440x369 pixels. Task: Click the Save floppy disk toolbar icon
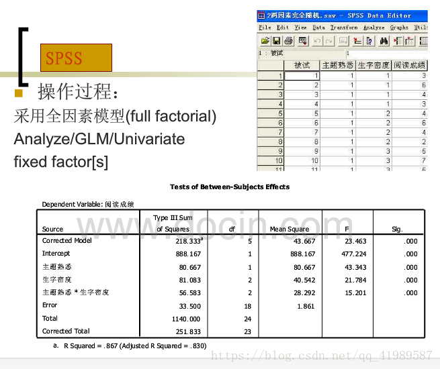pos(277,41)
